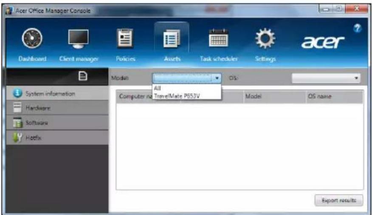Select System information in sidebar
Viewport: 372px width, 215px height.
(x=57, y=93)
